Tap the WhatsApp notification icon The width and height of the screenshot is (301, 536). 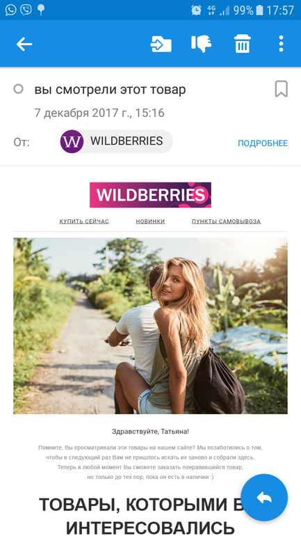pos(11,10)
